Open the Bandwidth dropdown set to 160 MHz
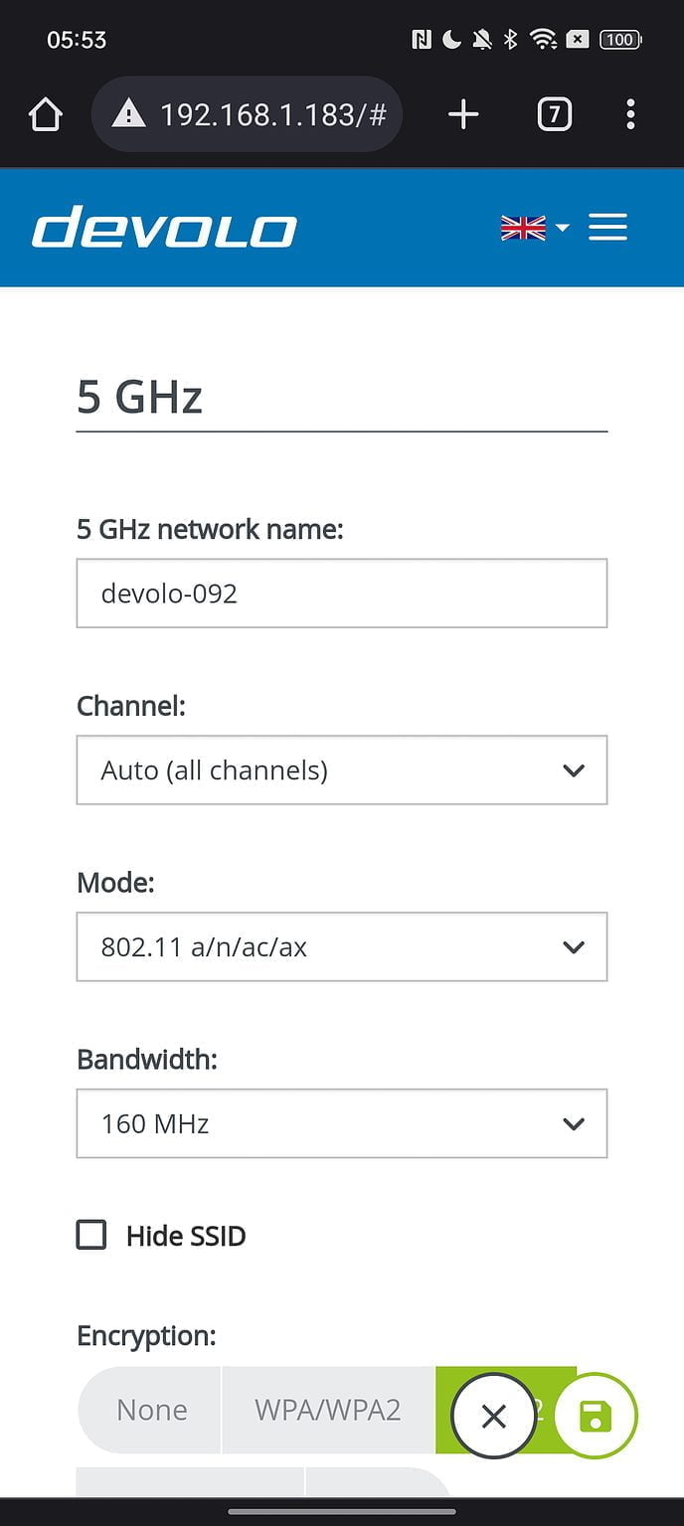 342,1123
